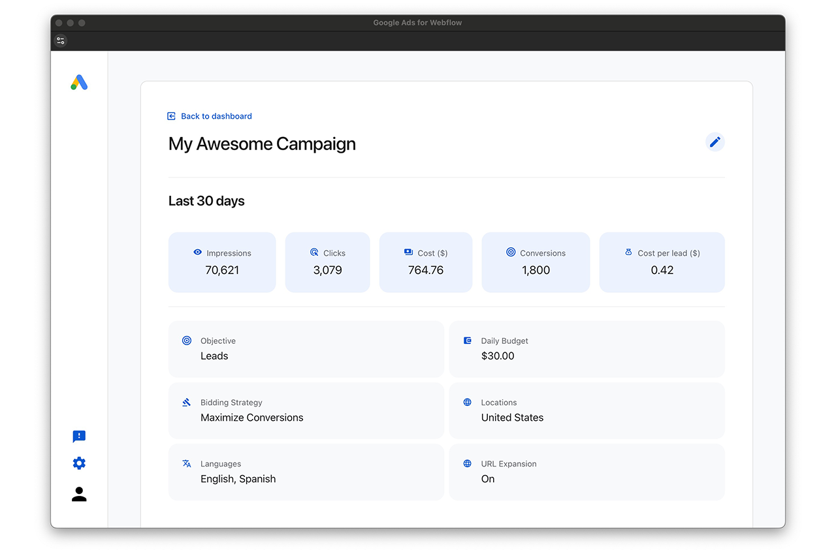Click the Daily Budget card icon
Screen dimensions: 836x552
(467, 340)
